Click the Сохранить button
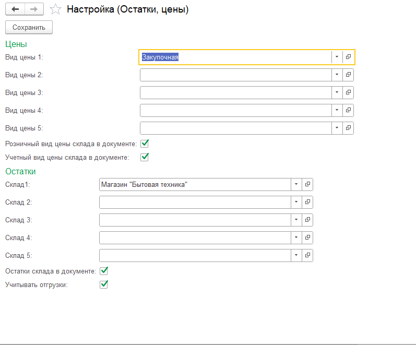This screenshot has height=345, width=416. pos(29,27)
